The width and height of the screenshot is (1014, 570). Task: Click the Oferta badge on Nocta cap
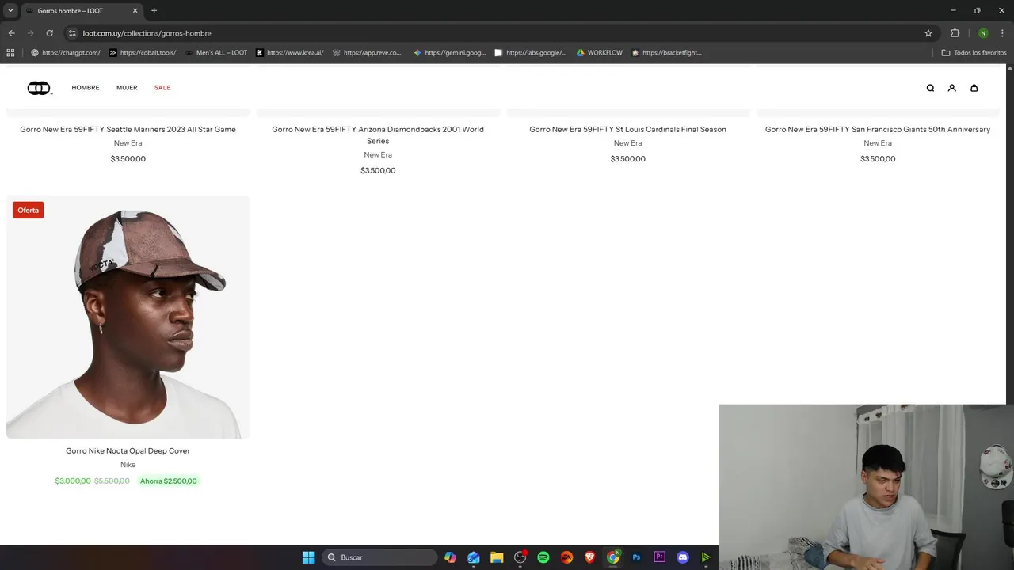(28, 210)
